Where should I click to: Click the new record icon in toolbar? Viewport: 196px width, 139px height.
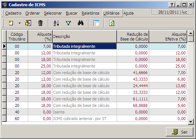11,23
